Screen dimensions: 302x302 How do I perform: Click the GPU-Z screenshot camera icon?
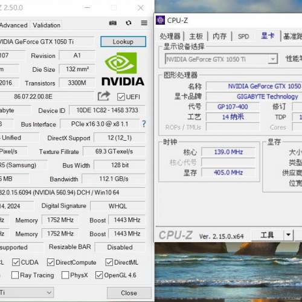click(x=113, y=23)
